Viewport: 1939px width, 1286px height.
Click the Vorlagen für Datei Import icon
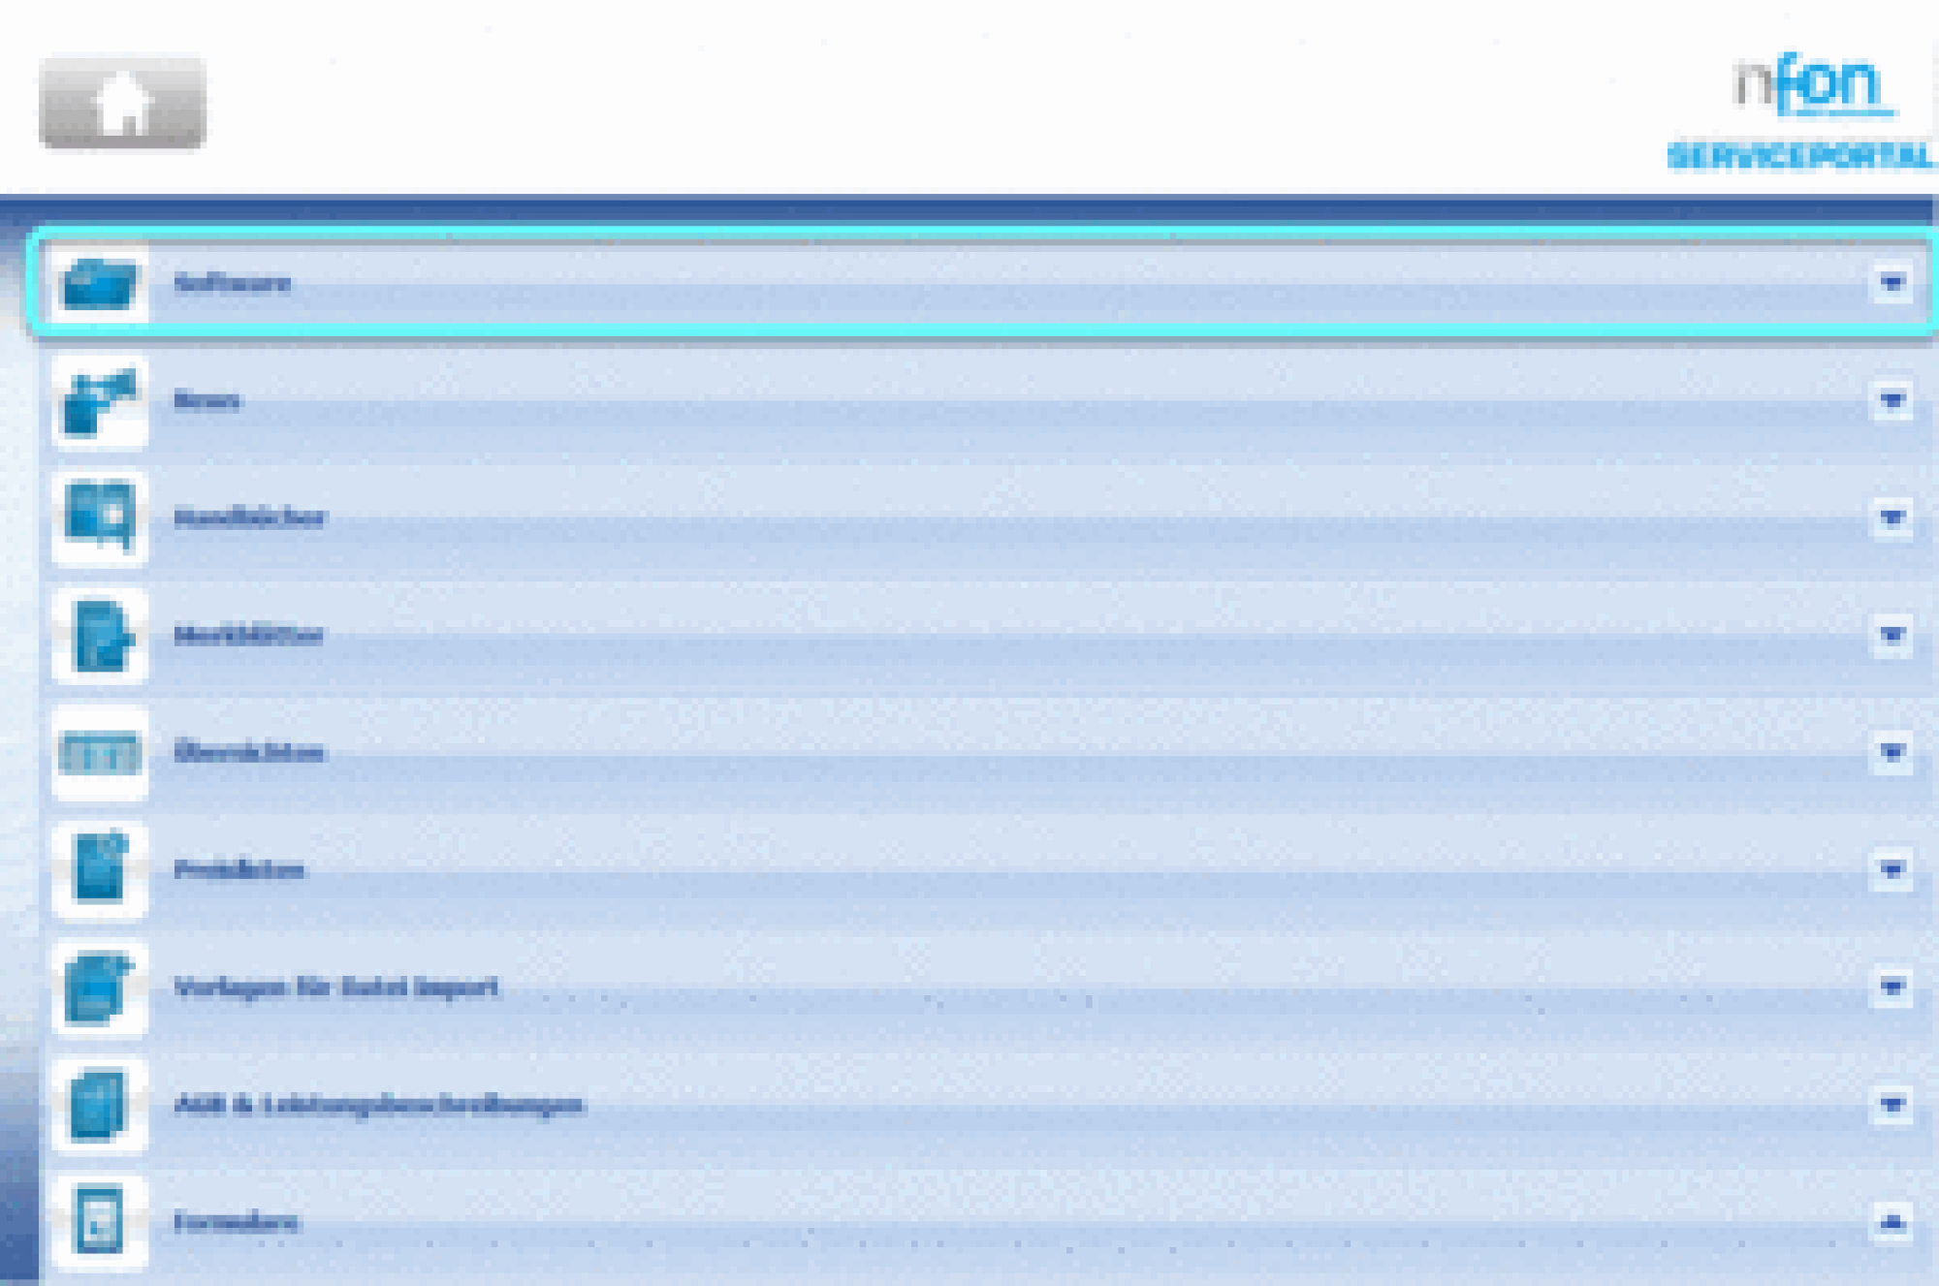click(x=99, y=988)
